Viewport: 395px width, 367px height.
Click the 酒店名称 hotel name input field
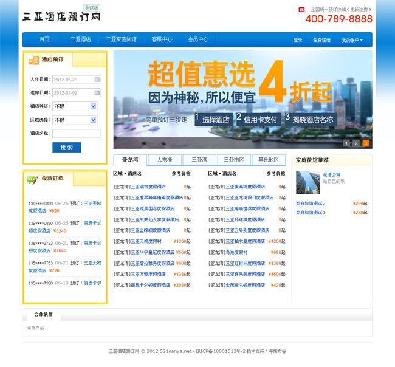[x=76, y=133]
